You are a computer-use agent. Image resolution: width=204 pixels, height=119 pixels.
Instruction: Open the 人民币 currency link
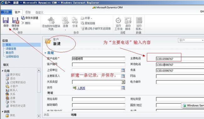pyautogui.click(x=81, y=88)
